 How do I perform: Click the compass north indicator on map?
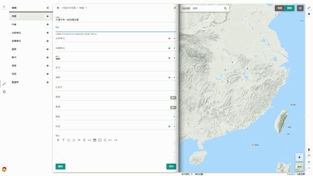coord(309,150)
